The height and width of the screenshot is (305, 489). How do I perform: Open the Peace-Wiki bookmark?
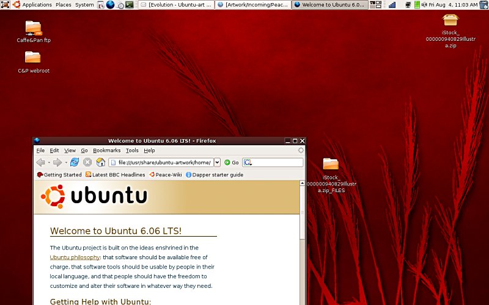pyautogui.click(x=166, y=175)
